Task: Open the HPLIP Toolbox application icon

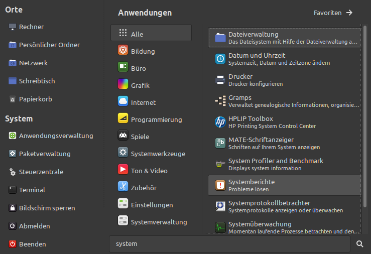Action: click(x=220, y=122)
